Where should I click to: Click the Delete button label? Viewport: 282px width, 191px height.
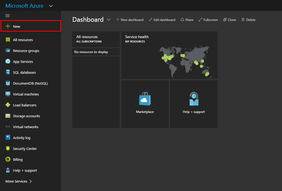pyautogui.click(x=251, y=20)
